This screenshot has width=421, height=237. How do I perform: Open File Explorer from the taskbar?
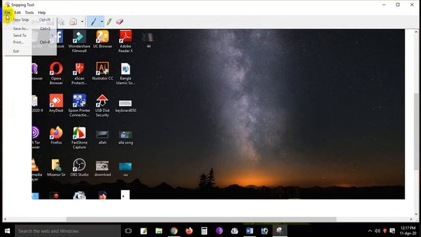click(159, 231)
